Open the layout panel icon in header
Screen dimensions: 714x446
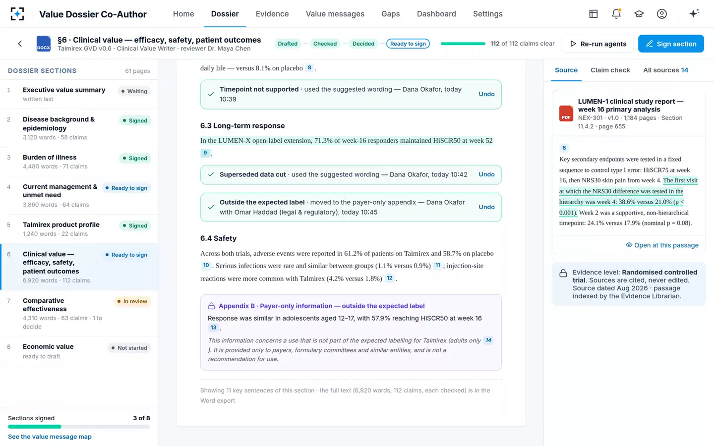pos(593,14)
